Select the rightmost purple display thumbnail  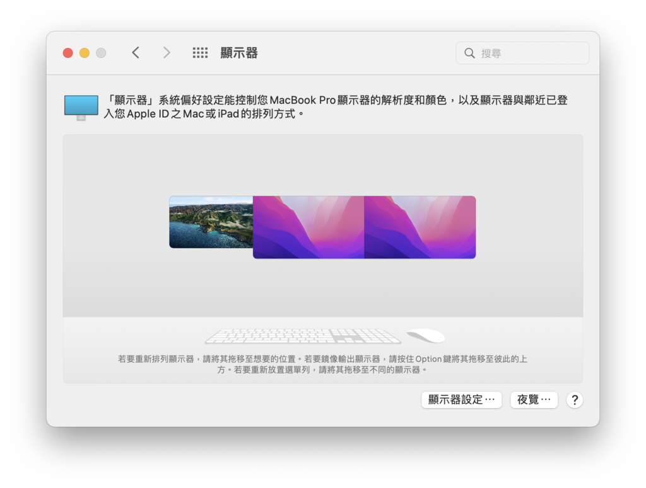tap(420, 227)
